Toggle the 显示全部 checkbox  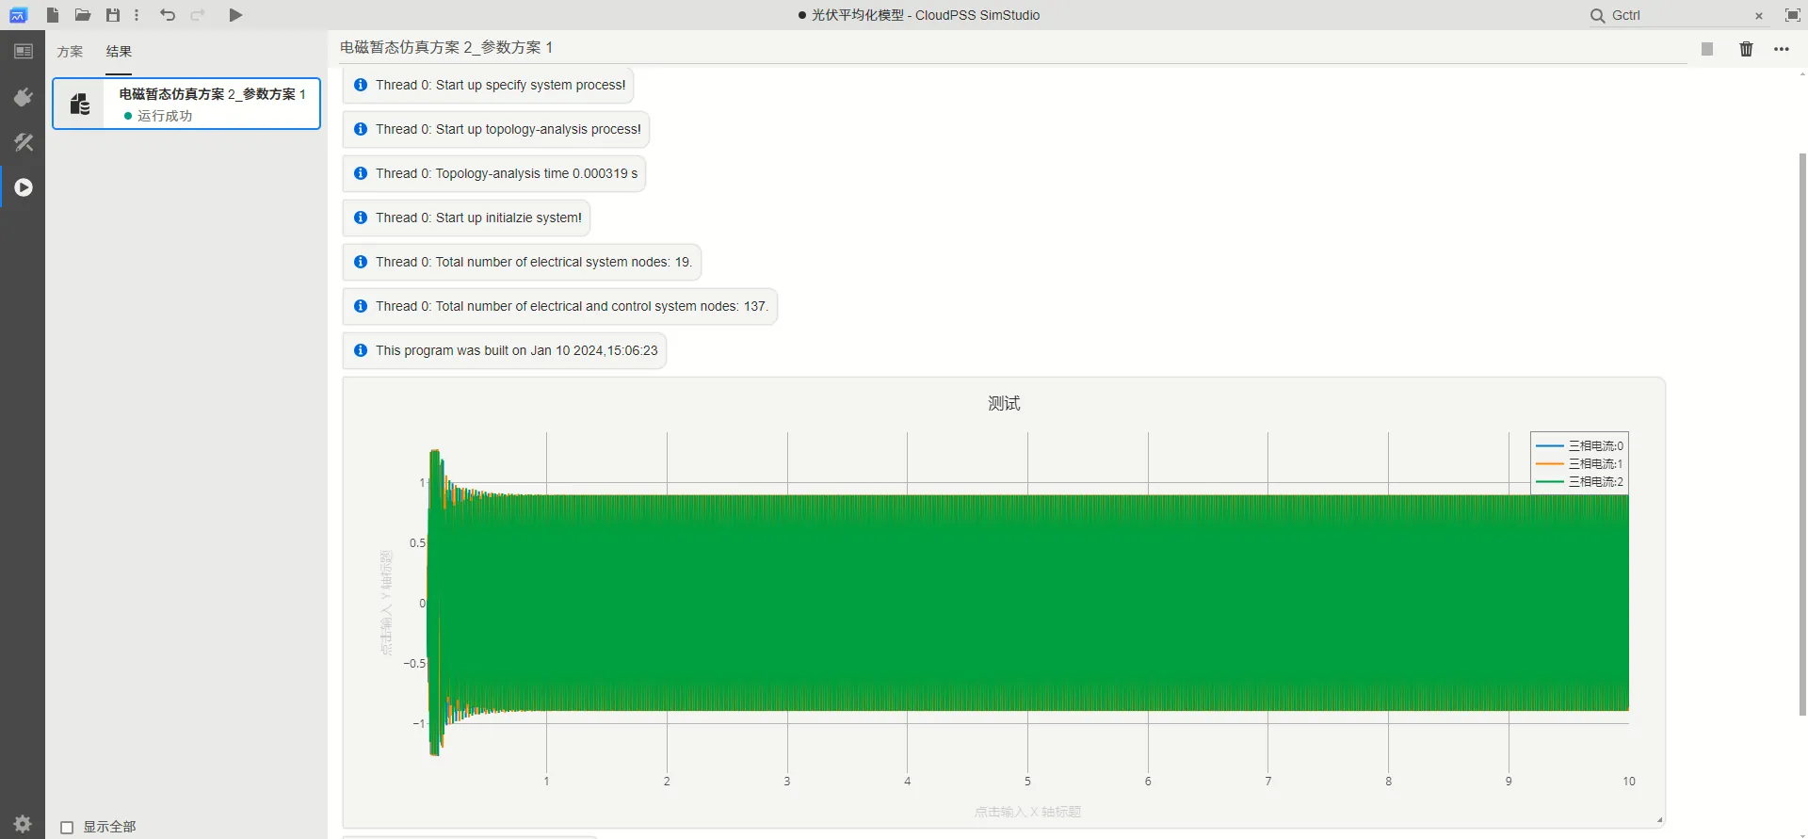tap(67, 828)
